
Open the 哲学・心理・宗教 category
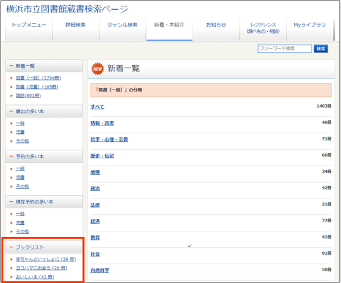pos(109,140)
